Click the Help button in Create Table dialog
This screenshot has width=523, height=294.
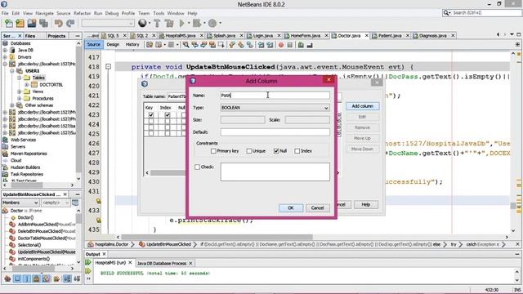[365, 204]
